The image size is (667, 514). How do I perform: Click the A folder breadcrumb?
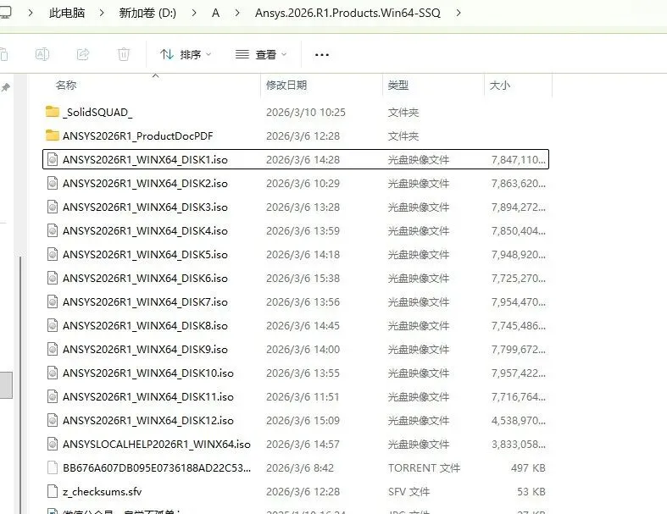pyautogui.click(x=215, y=14)
